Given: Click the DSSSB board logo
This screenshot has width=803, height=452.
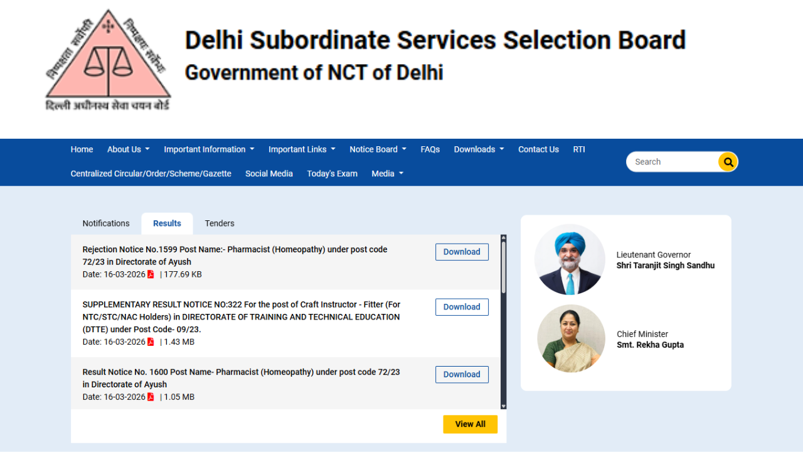Looking at the screenshot, I should click(107, 60).
